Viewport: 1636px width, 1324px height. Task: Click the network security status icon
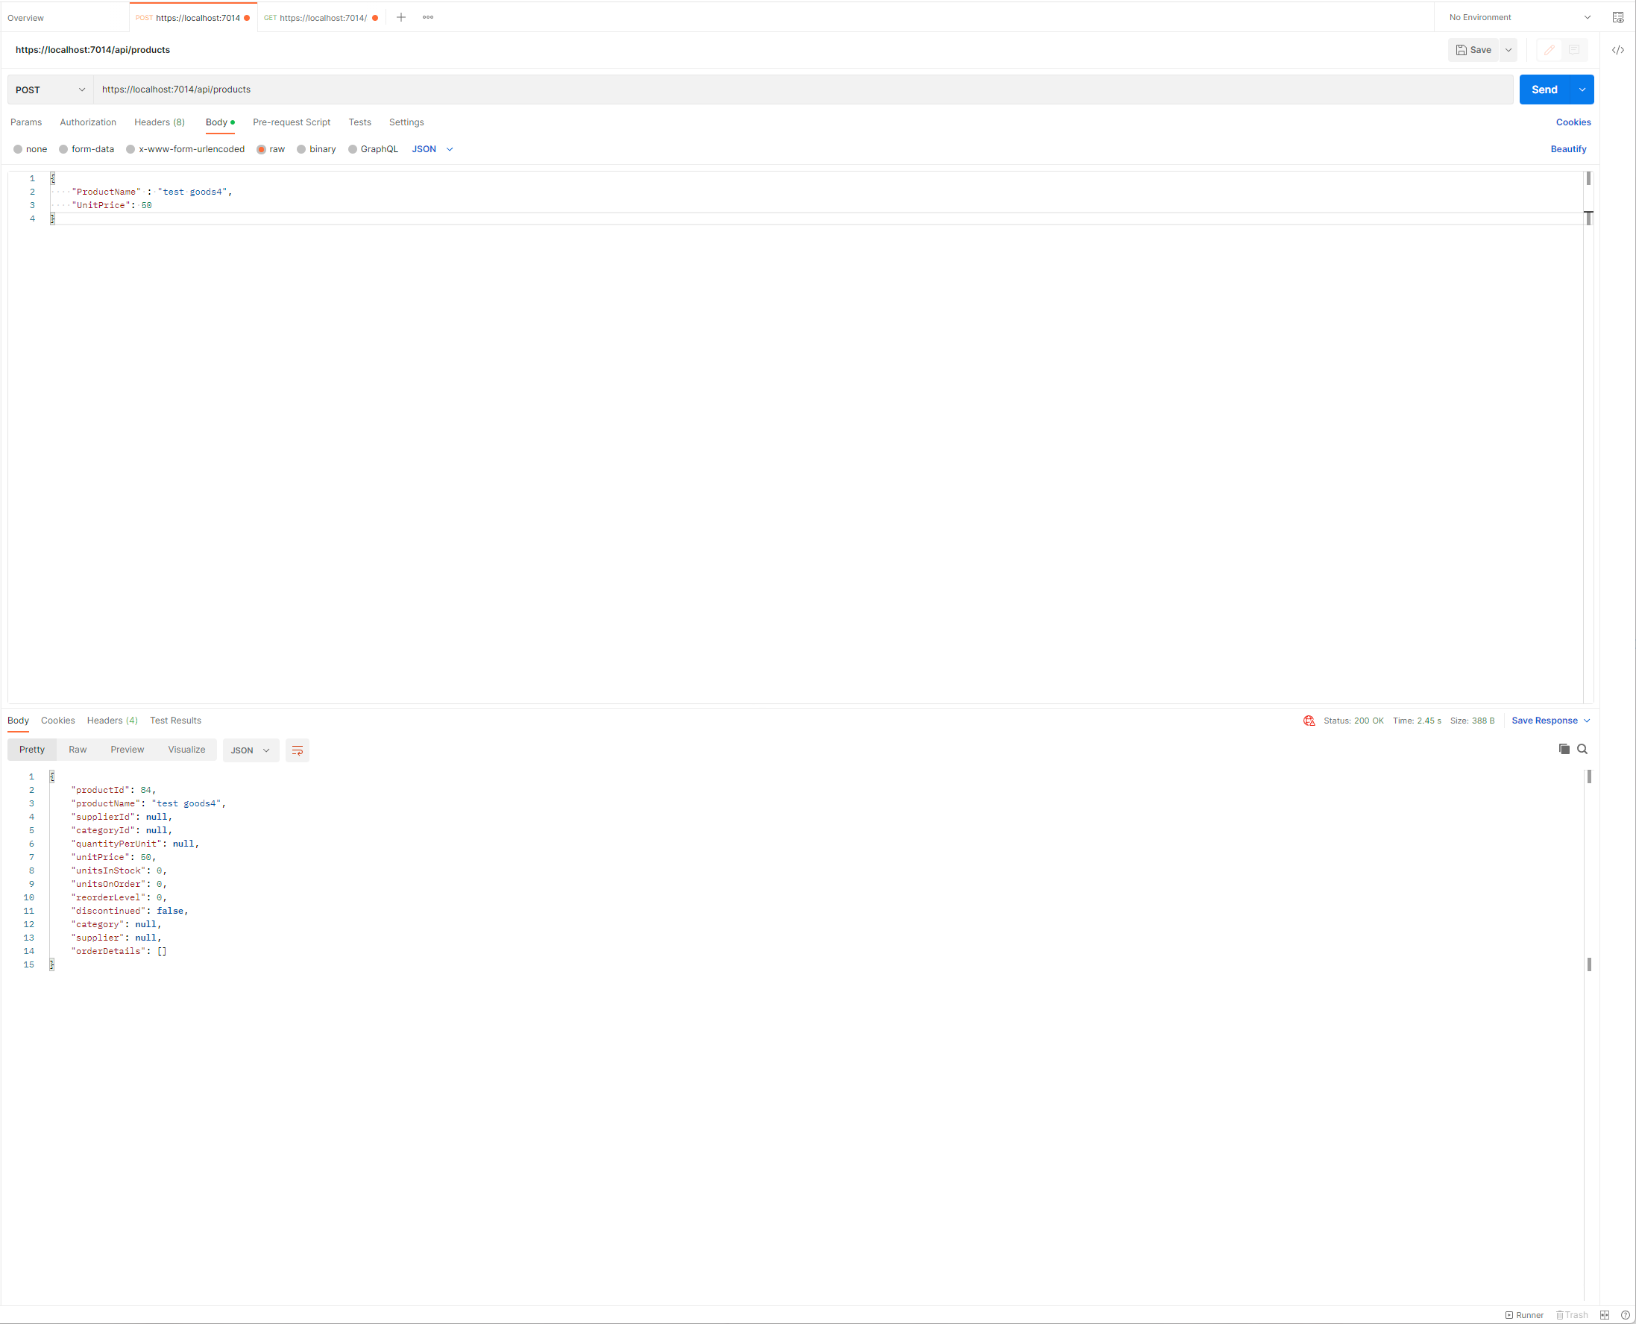1309,721
